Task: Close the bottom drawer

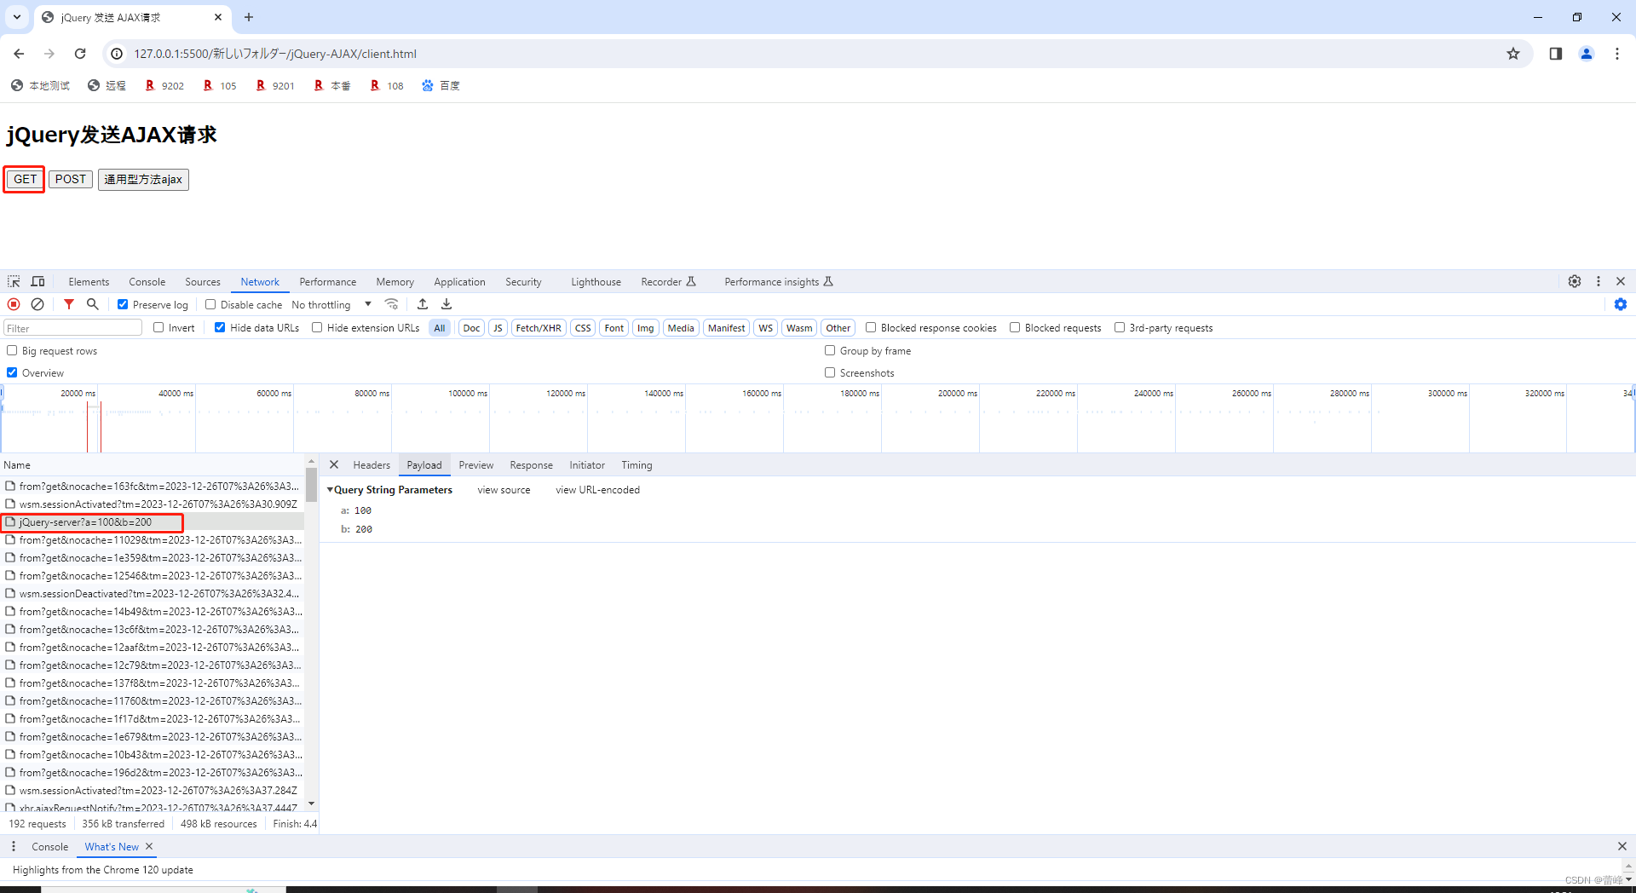Action: click(1622, 846)
